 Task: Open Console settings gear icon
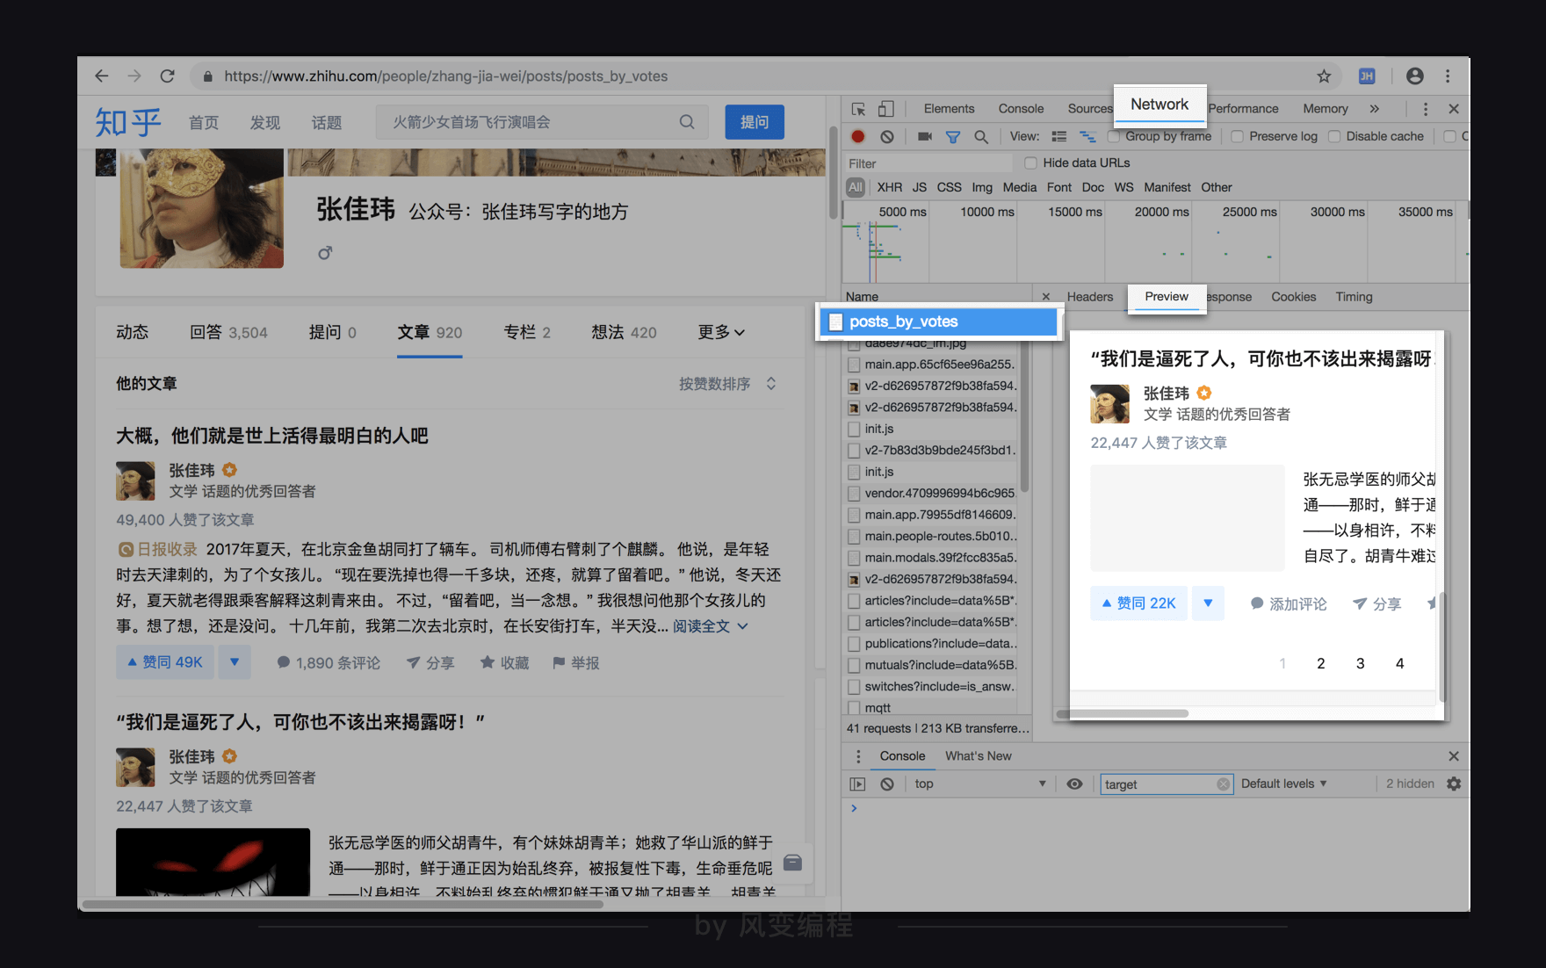[1455, 784]
